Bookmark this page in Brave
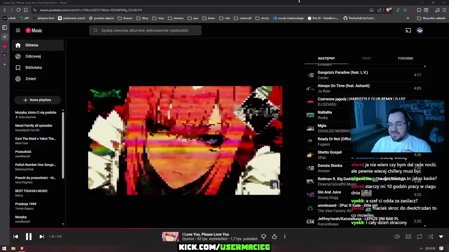449x252 pixels. click(26, 10)
